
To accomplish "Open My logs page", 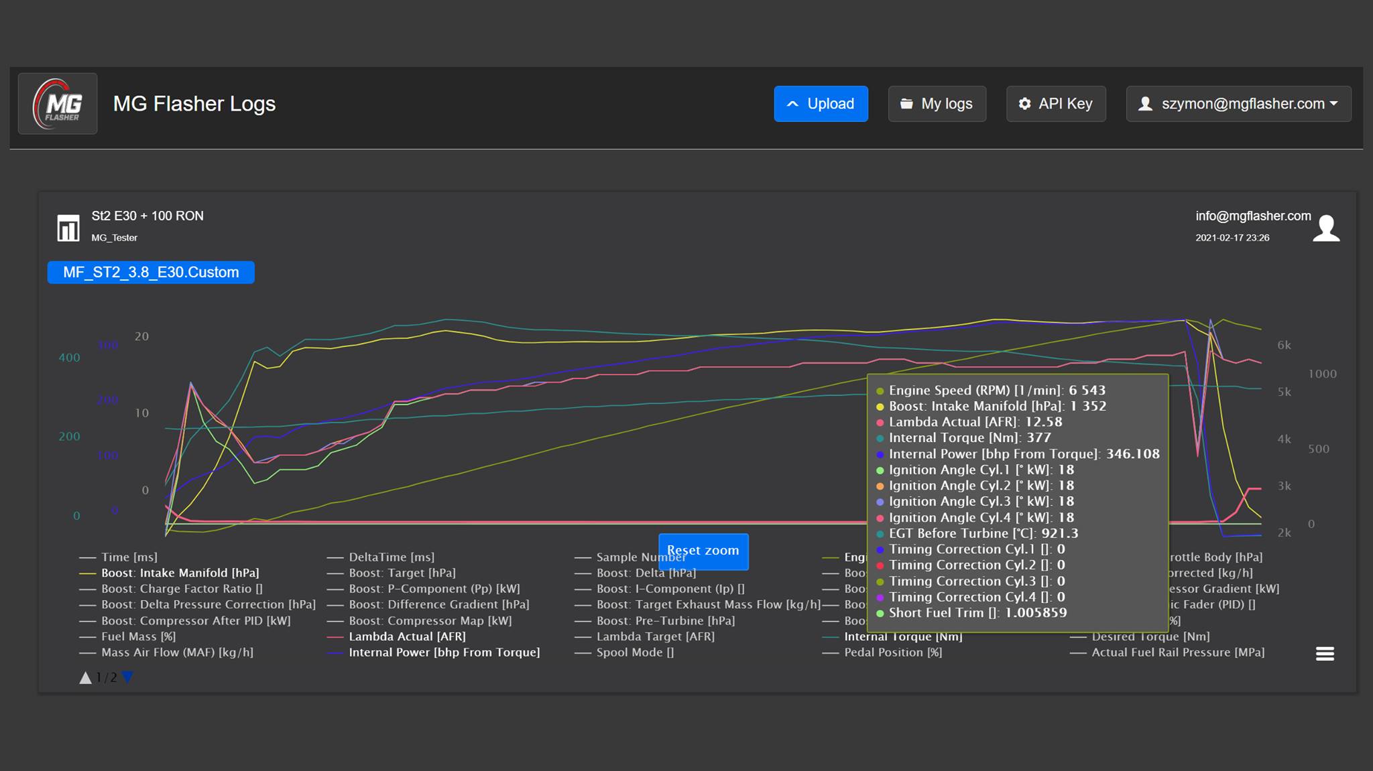I will click(937, 104).
